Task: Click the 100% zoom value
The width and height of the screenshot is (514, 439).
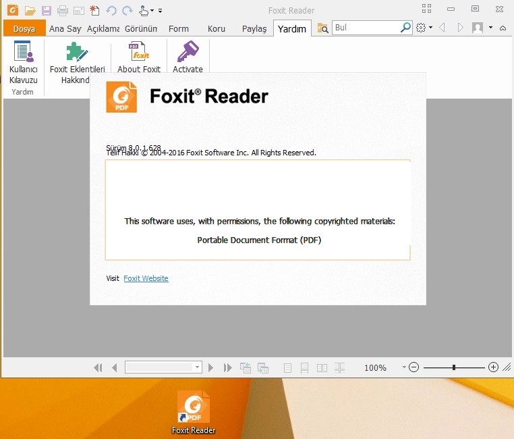Action: pyautogui.click(x=375, y=368)
